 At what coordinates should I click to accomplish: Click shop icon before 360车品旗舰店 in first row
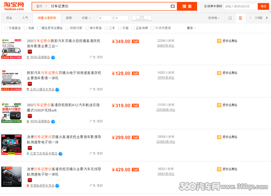coord(28,58)
